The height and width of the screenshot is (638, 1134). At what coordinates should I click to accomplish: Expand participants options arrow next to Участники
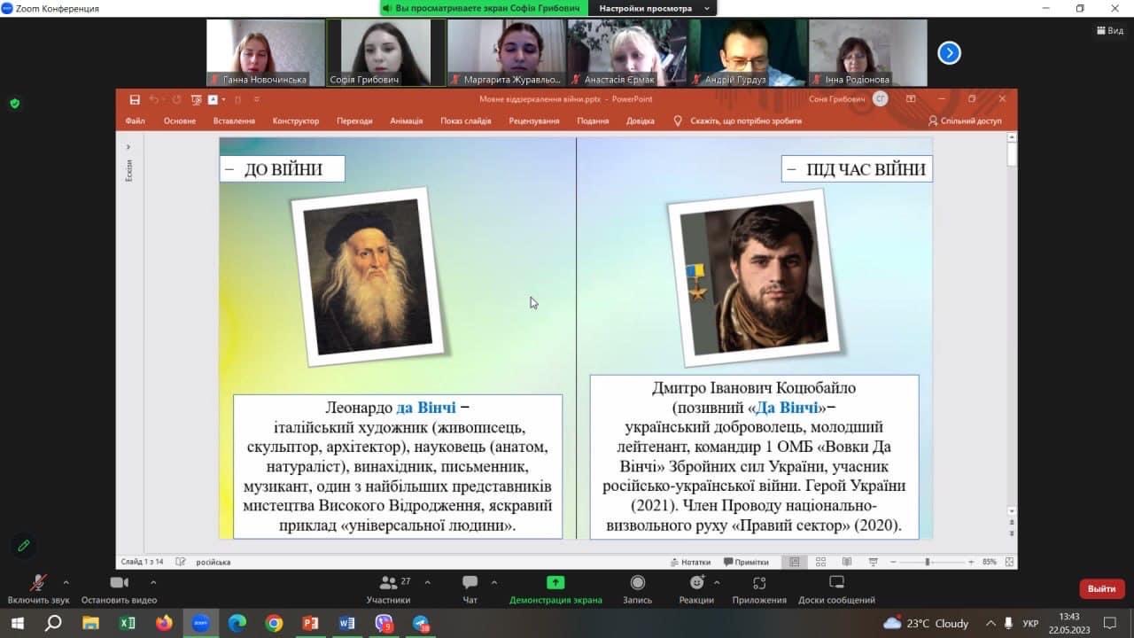tap(427, 582)
